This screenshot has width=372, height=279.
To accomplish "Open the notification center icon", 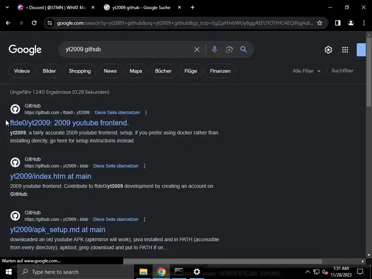I will (x=360, y=272).
